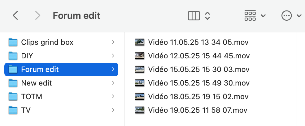Select the New edit folder
Screen dimensions: 305x126
(x=61, y=83)
